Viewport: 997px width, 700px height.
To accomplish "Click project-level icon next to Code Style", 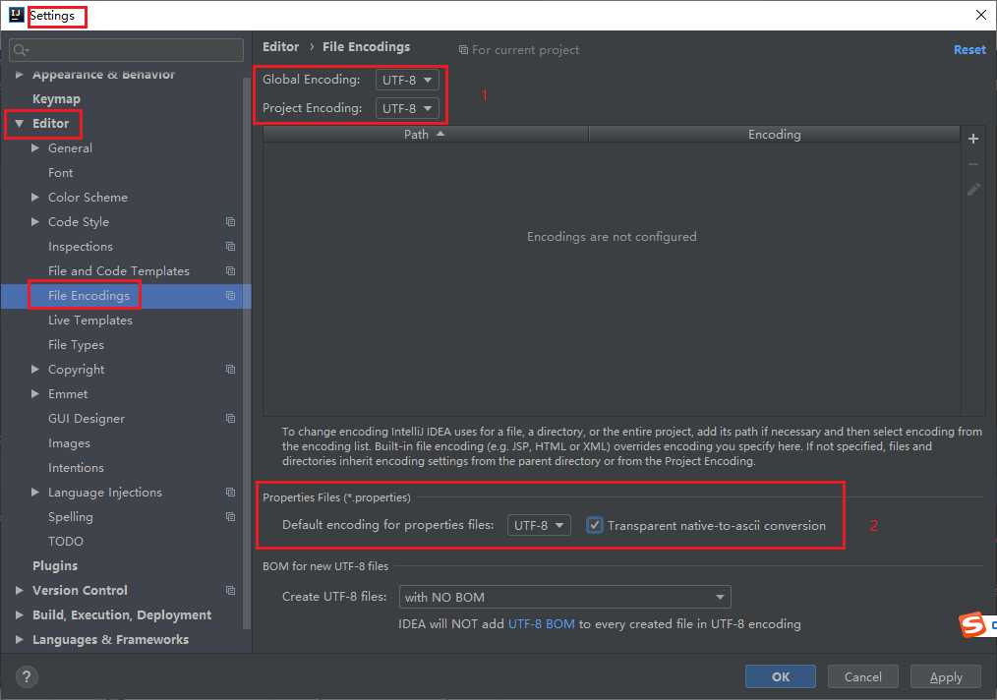I will (x=230, y=222).
